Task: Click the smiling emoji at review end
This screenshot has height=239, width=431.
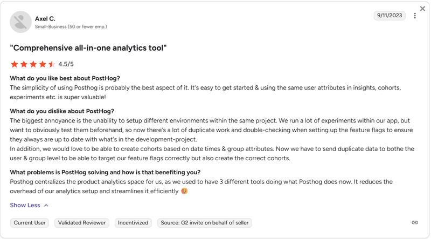Action: [x=184, y=190]
